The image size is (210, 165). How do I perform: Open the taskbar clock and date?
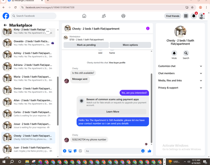pos(196,162)
